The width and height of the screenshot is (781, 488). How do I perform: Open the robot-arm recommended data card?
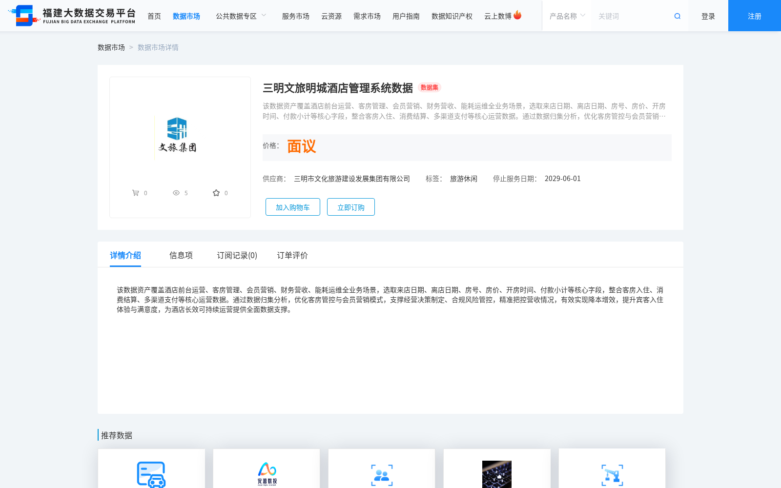click(612, 468)
